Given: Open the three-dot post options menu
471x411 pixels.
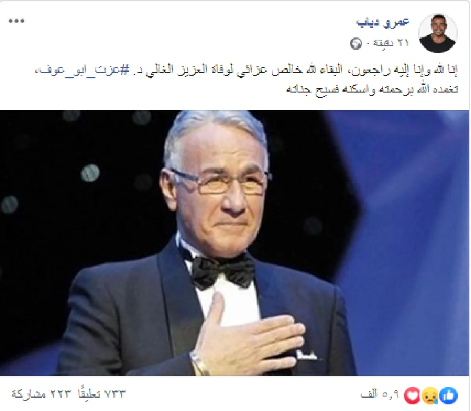Looking at the screenshot, I should coord(16,21).
